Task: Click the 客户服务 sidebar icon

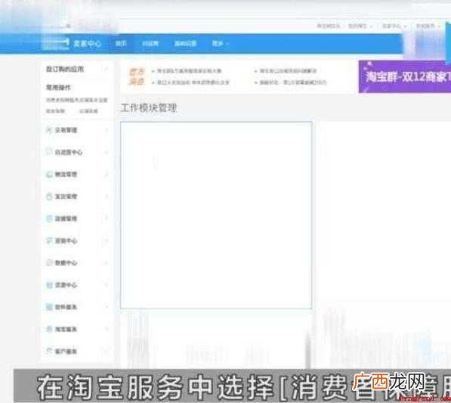Action: tap(49, 351)
